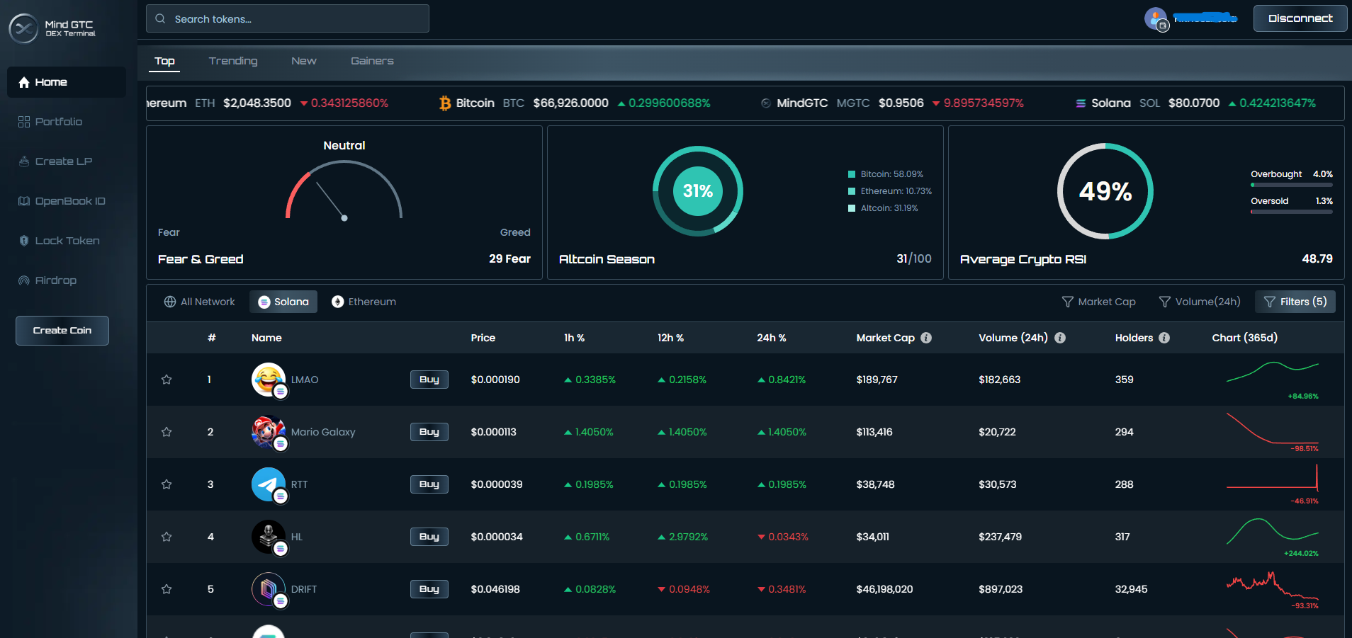Favorite the DRIFT token with its star
The width and height of the screenshot is (1352, 638).
pyautogui.click(x=167, y=589)
